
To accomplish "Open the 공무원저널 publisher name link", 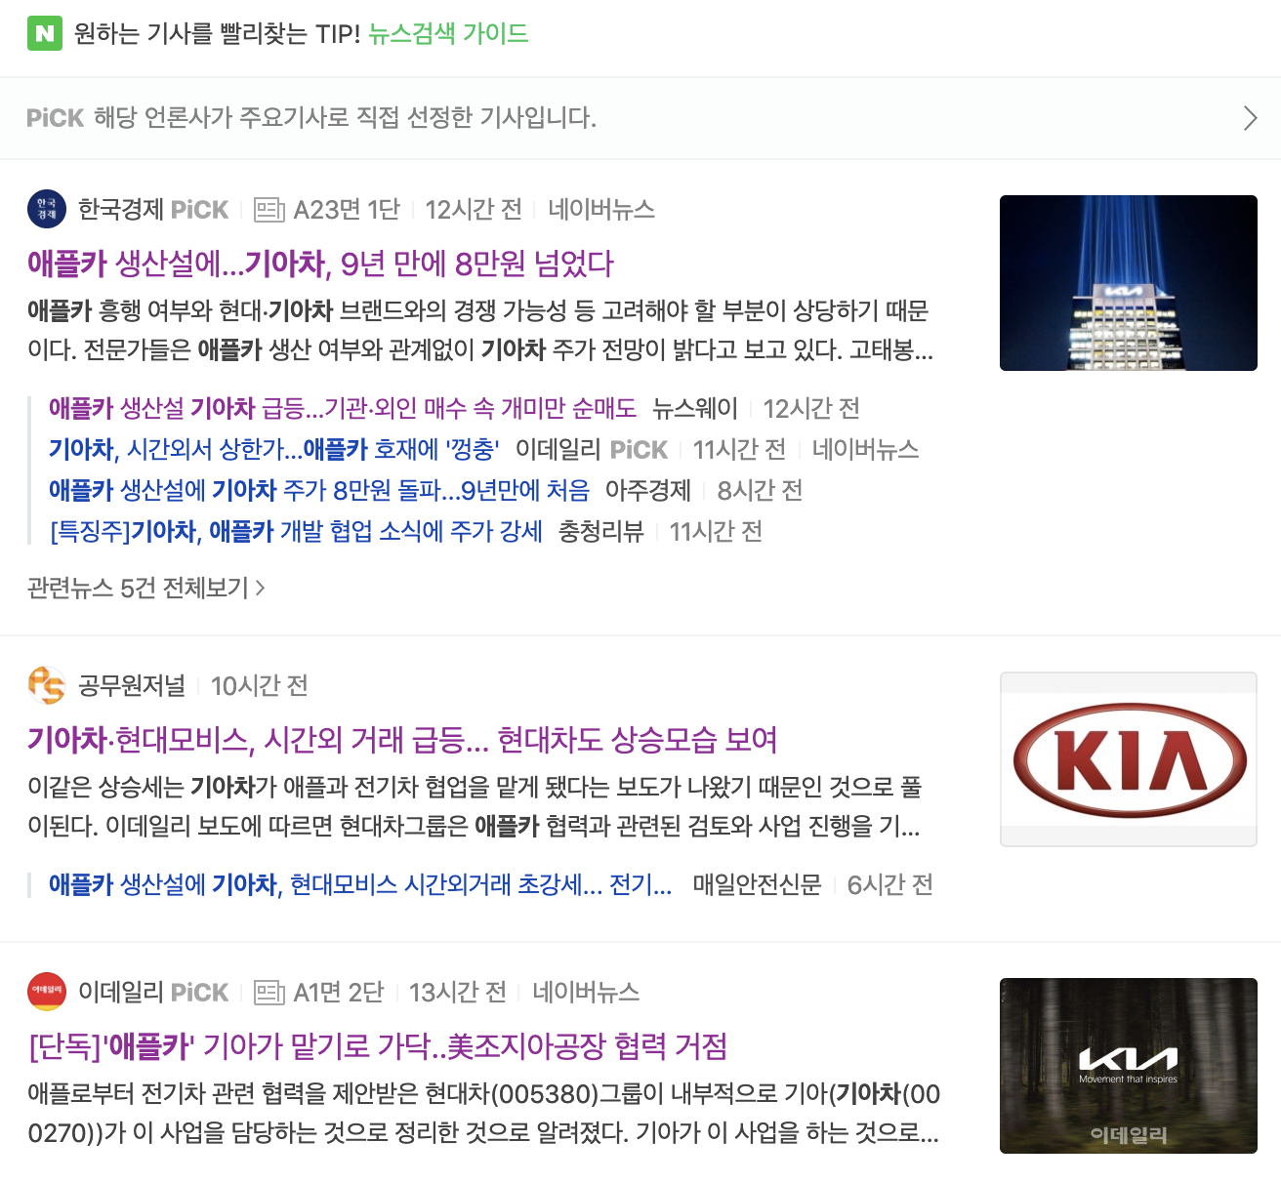I will 132,686.
